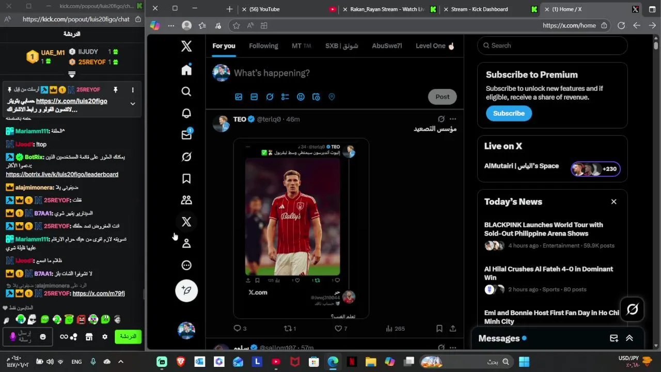Image resolution: width=661 pixels, height=372 pixels.
Task: Open x.com/m79fj link in Kick chat
Action: tap(99, 293)
